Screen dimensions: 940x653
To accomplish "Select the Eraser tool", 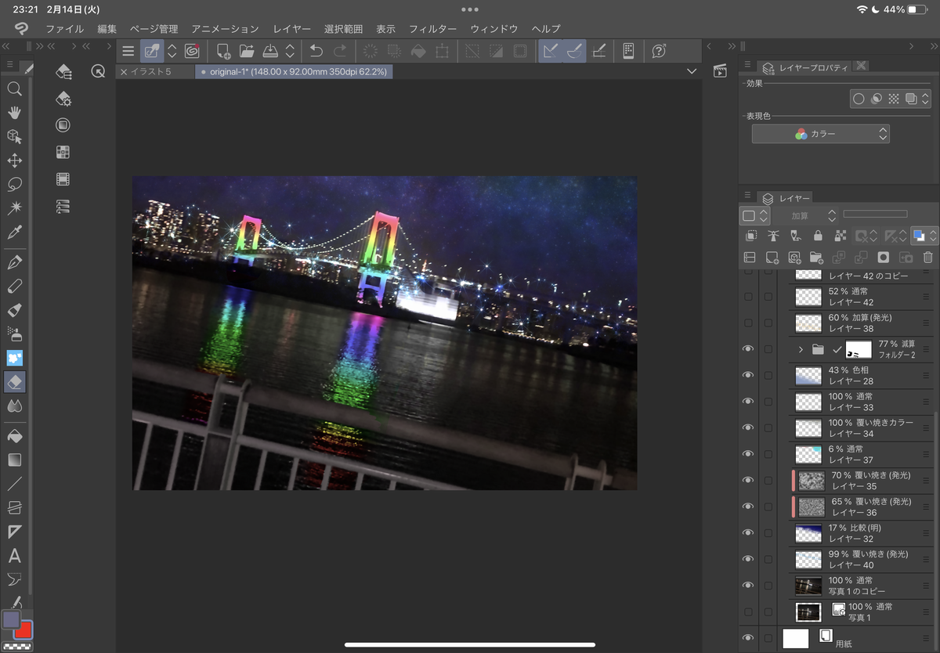I will 14,381.
